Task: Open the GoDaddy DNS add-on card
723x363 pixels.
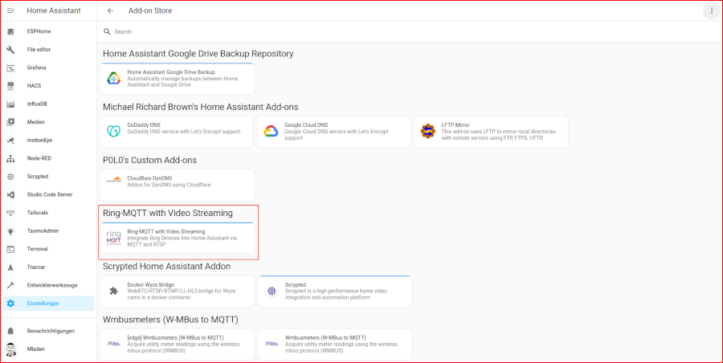Action: (x=177, y=132)
